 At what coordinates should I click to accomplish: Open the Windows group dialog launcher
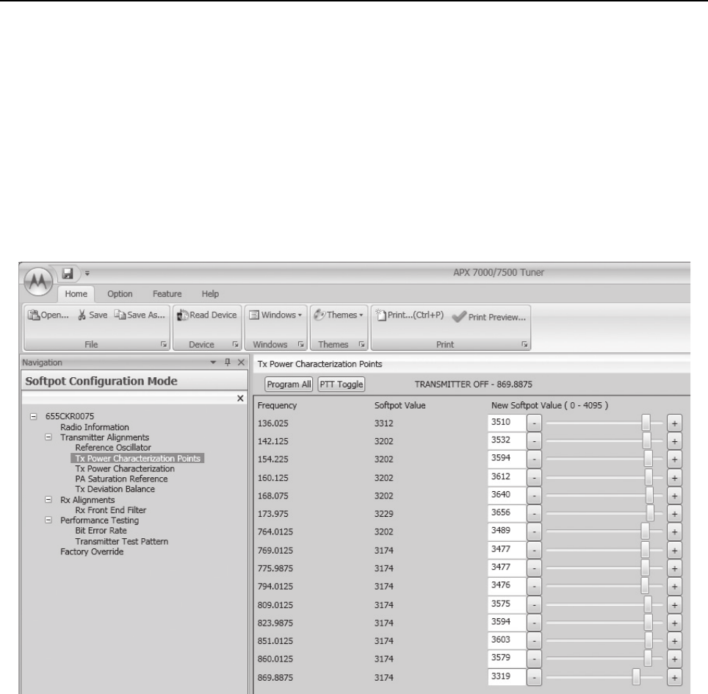(x=300, y=345)
